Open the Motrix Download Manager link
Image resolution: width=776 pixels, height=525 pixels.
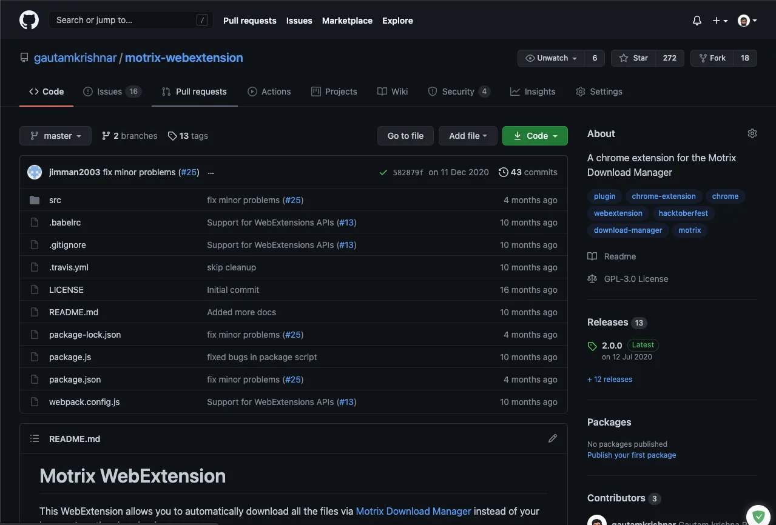[413, 511]
